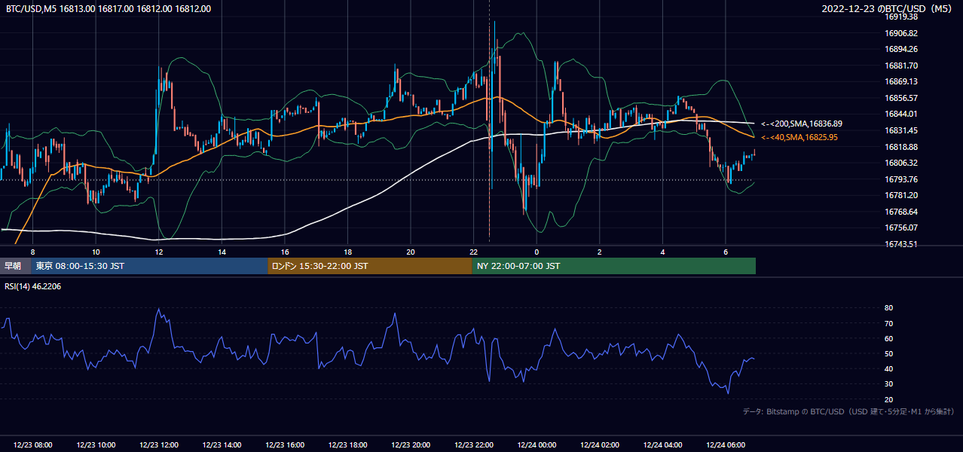Click price axis value 16856.57

(x=900, y=98)
